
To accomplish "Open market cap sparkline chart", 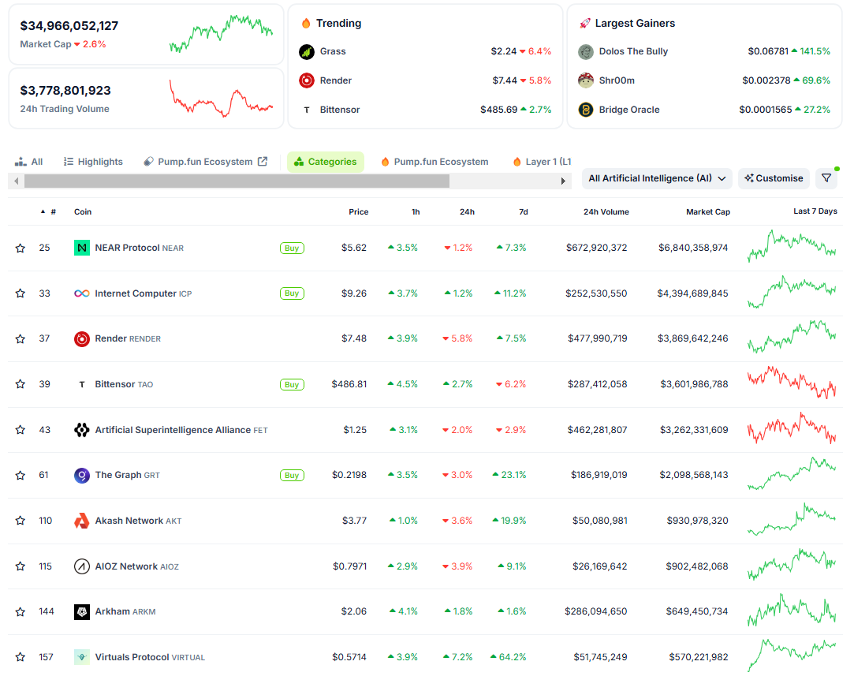I will (221, 34).
